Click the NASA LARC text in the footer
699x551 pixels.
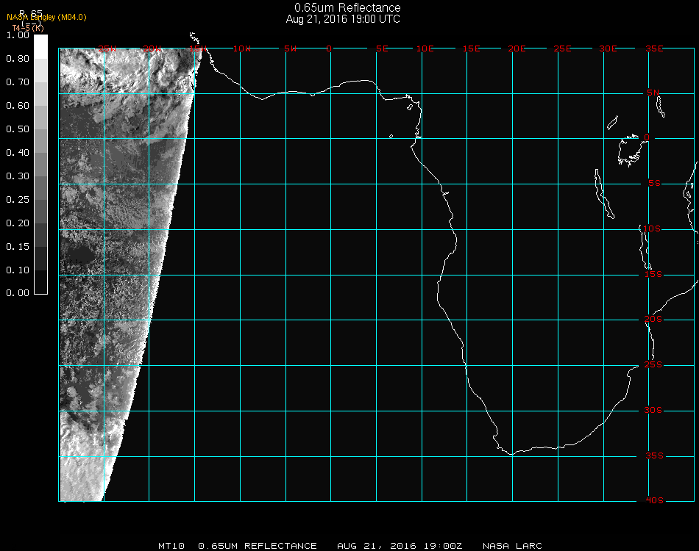[512, 546]
